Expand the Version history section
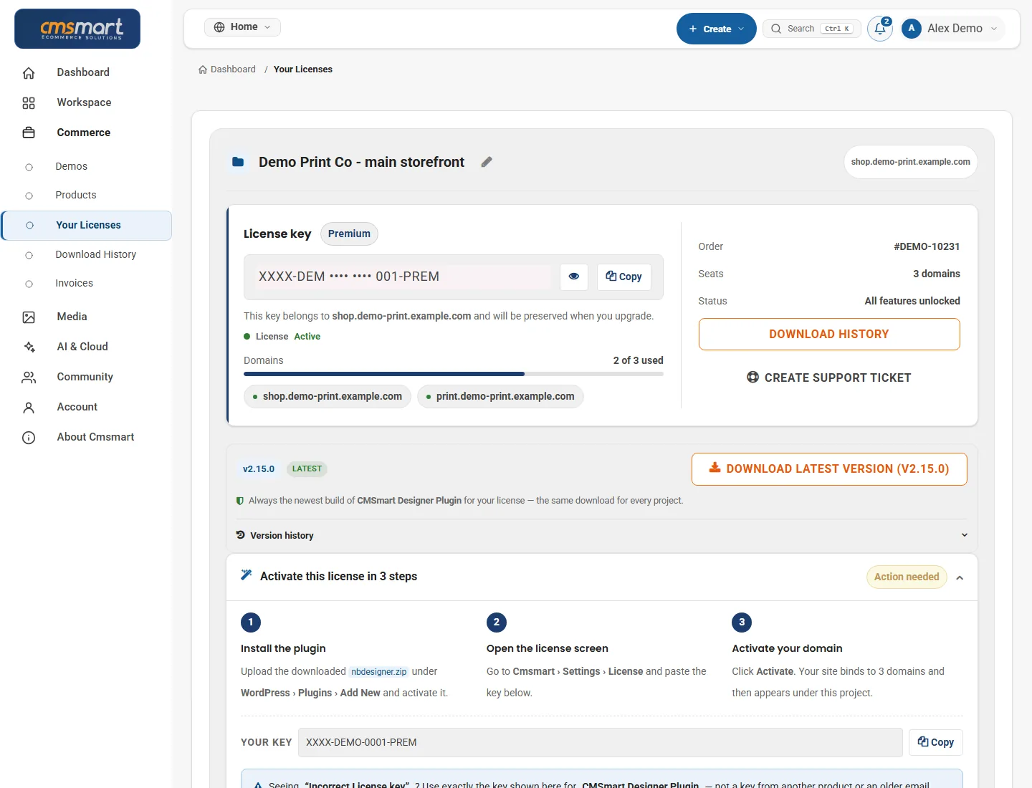This screenshot has height=788, width=1032. [601, 535]
